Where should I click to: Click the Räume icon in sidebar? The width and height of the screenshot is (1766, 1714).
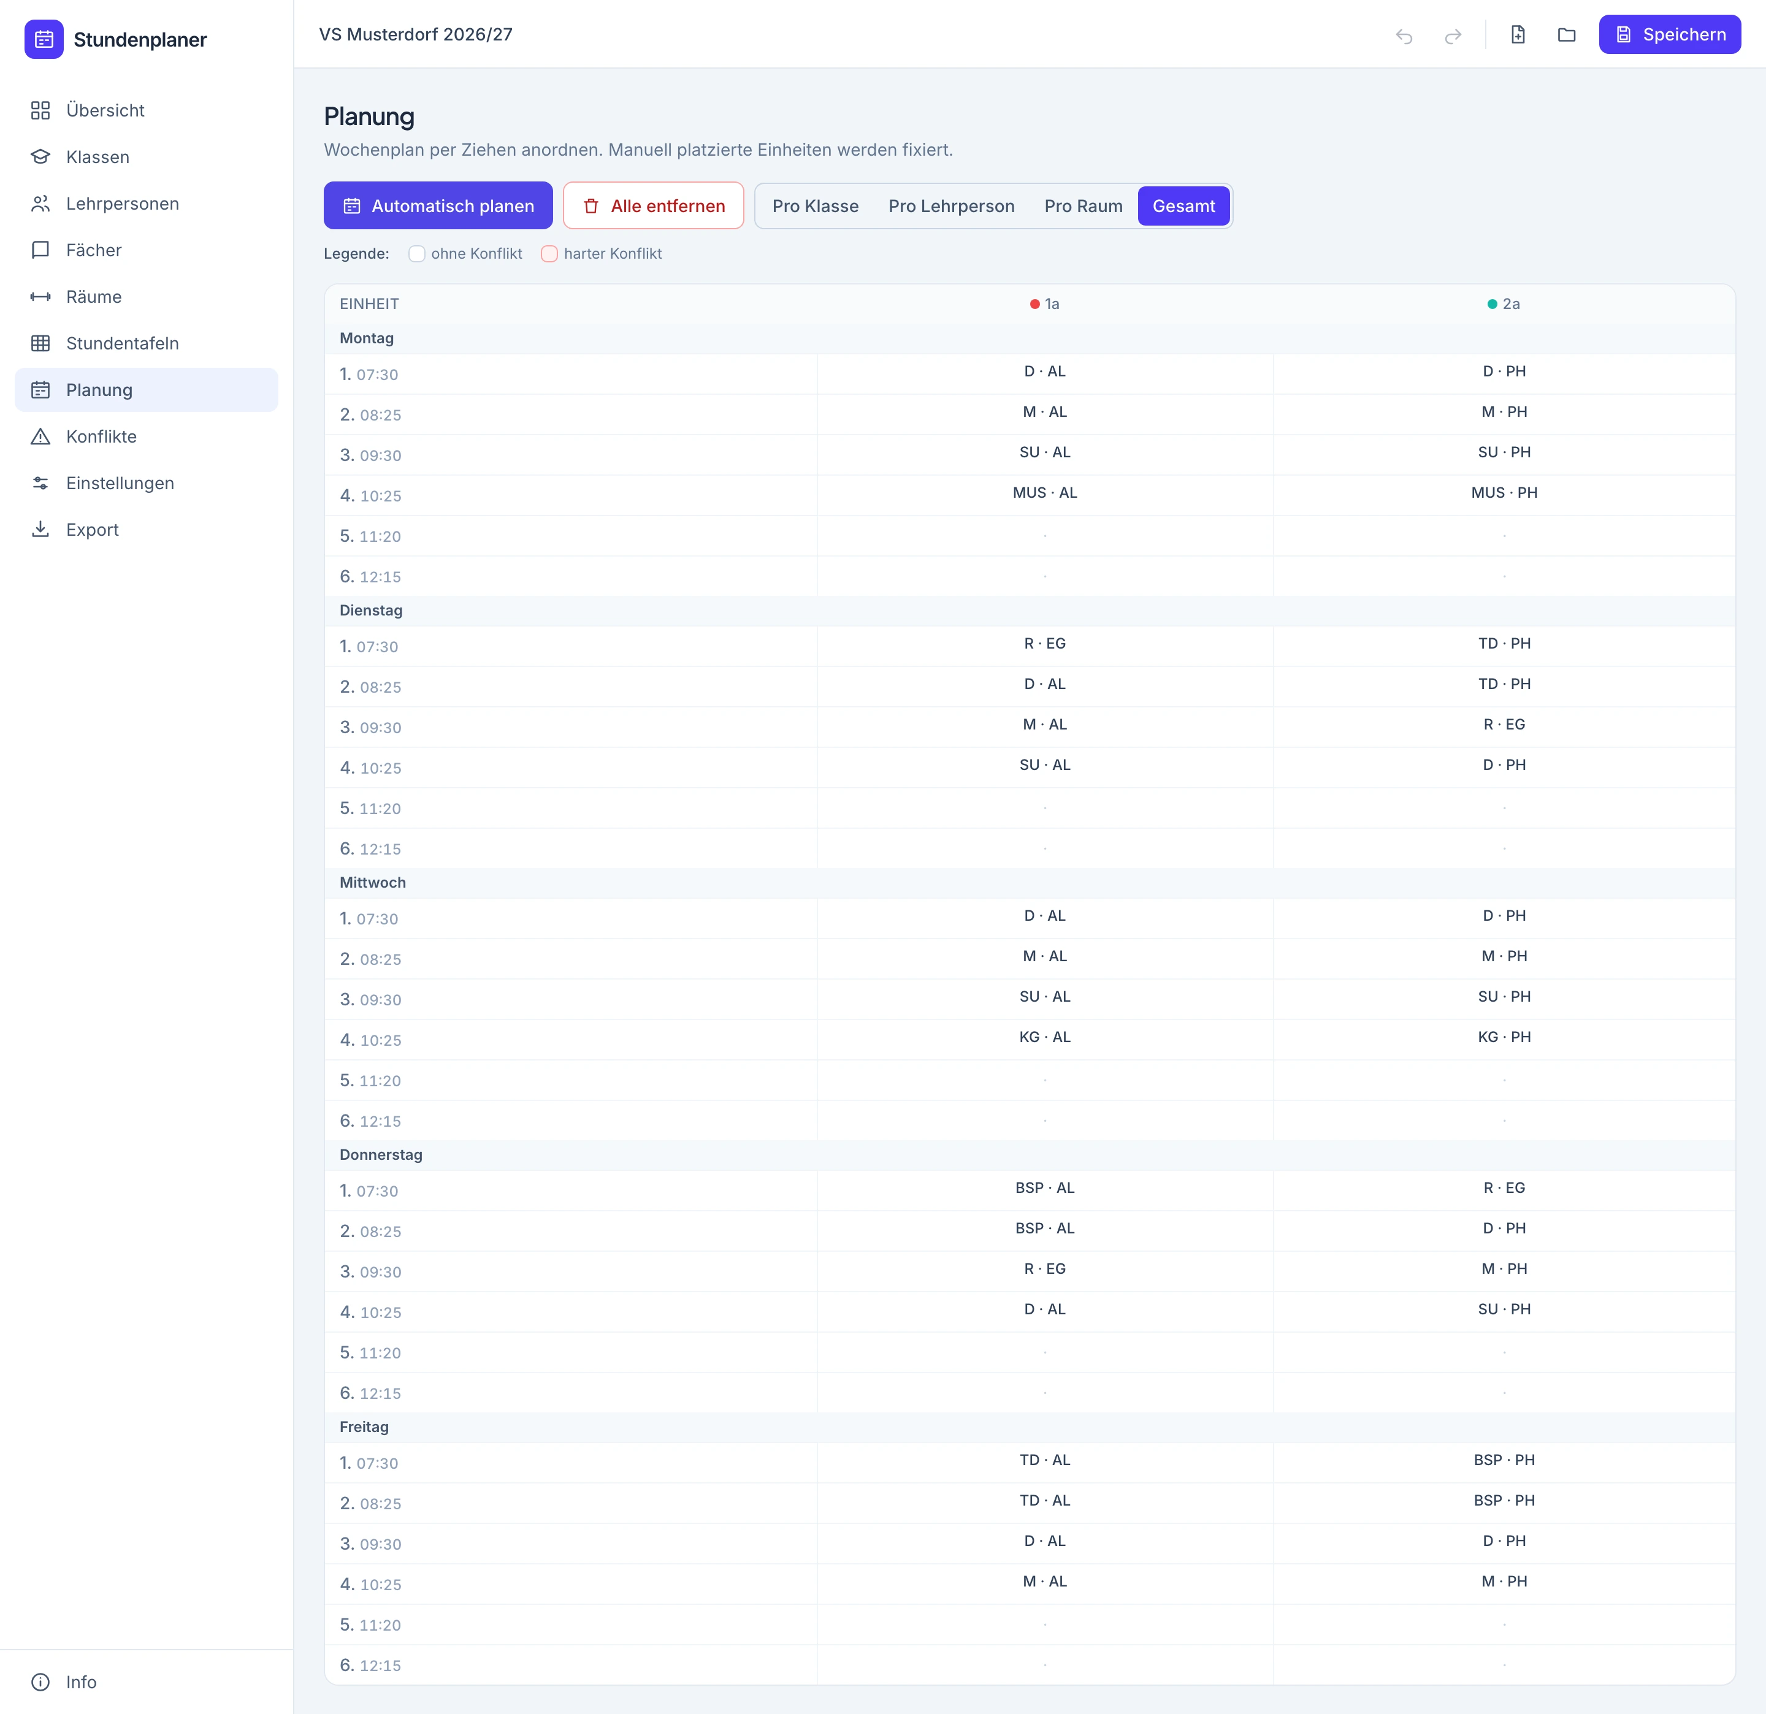point(40,297)
